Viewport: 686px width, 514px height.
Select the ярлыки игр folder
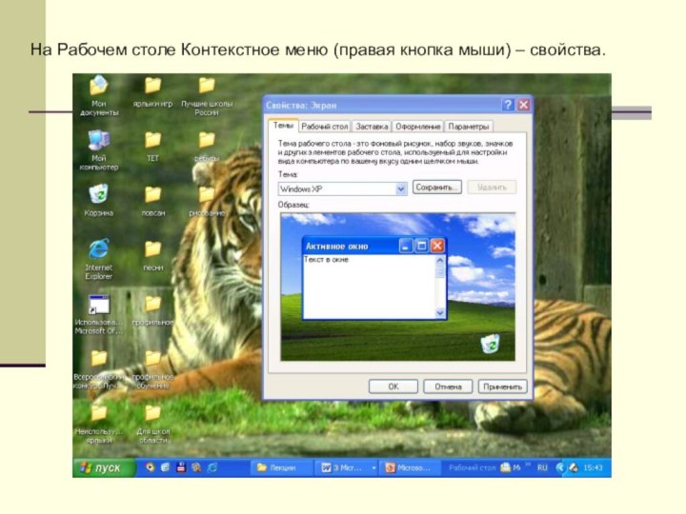tap(152, 88)
